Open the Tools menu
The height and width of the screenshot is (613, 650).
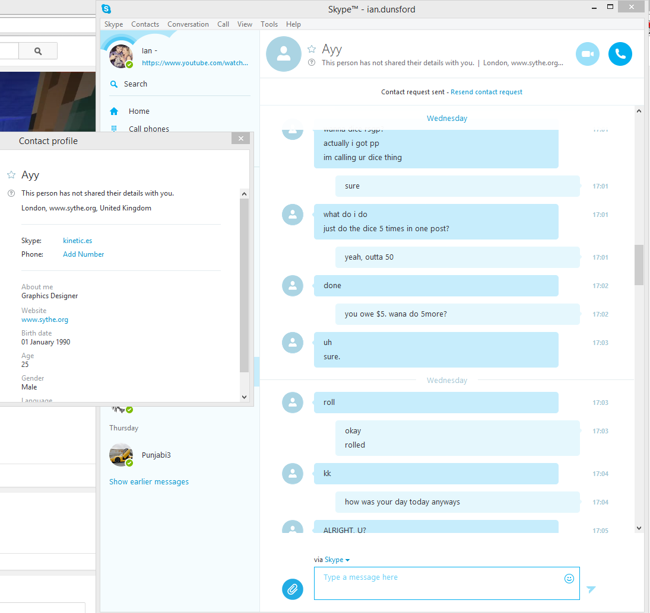269,24
